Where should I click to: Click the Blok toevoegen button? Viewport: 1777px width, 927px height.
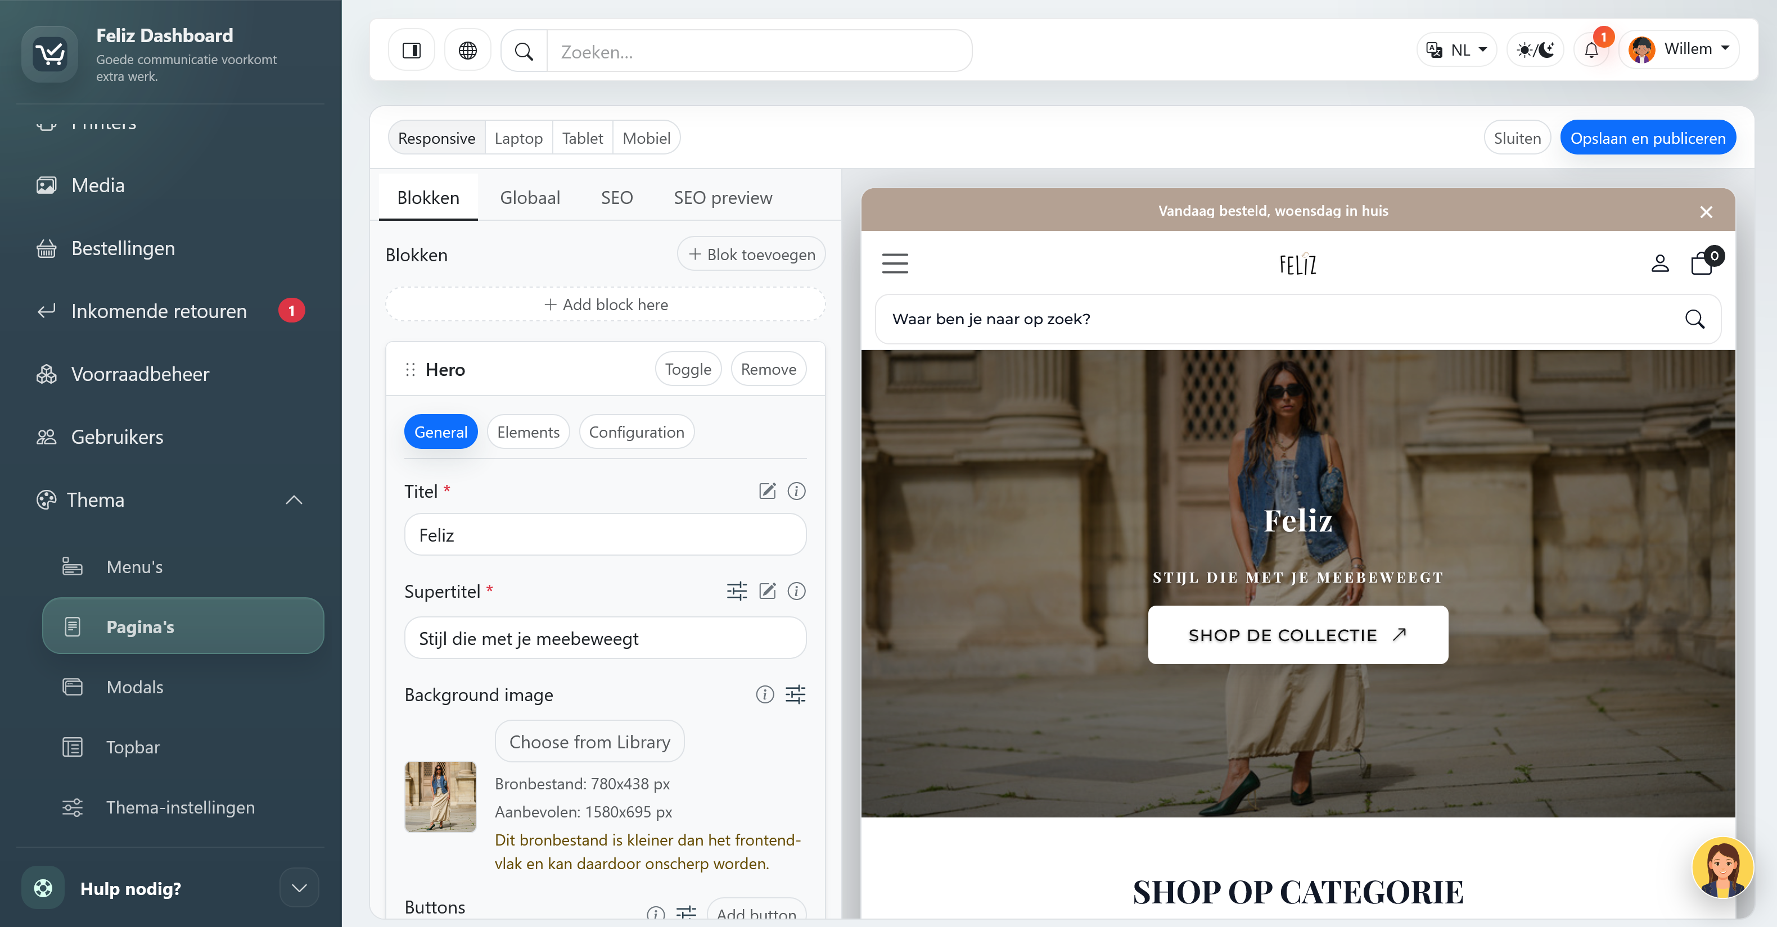tap(751, 255)
